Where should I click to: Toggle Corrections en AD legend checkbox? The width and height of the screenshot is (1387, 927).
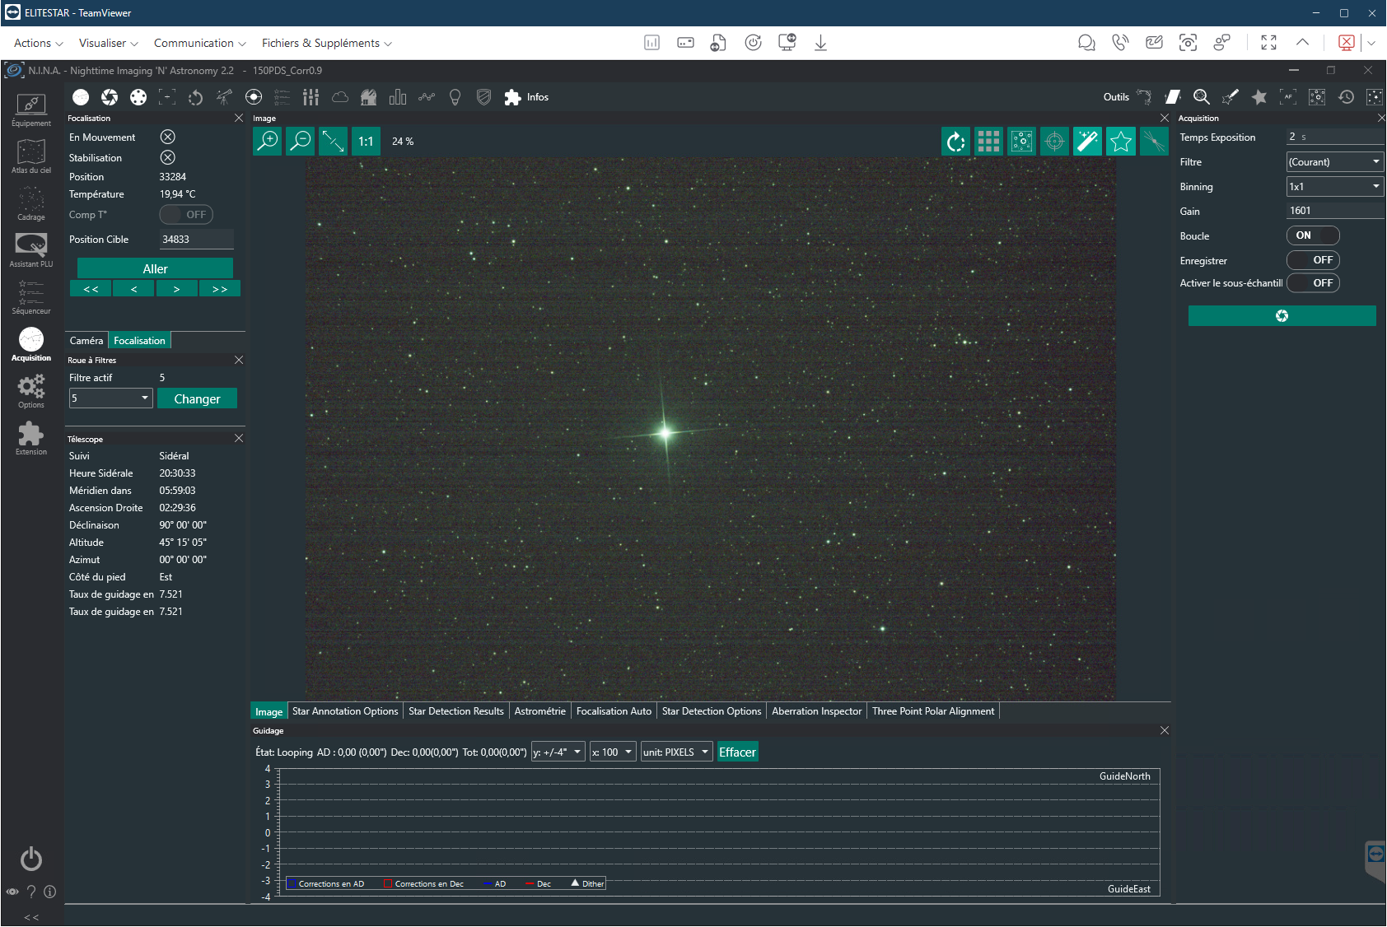point(291,883)
